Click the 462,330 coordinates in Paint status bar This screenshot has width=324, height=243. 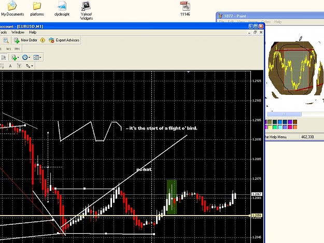(307, 137)
